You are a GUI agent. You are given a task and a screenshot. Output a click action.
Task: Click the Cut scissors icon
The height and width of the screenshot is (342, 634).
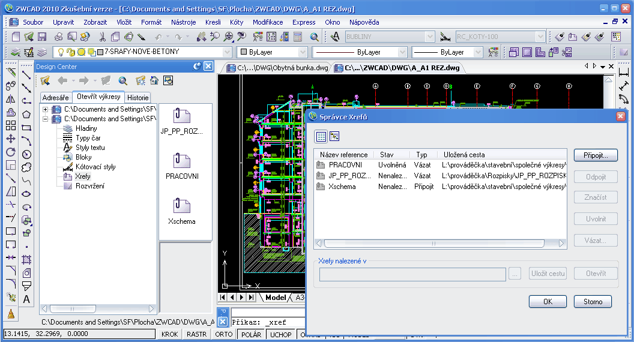[x=102, y=37]
